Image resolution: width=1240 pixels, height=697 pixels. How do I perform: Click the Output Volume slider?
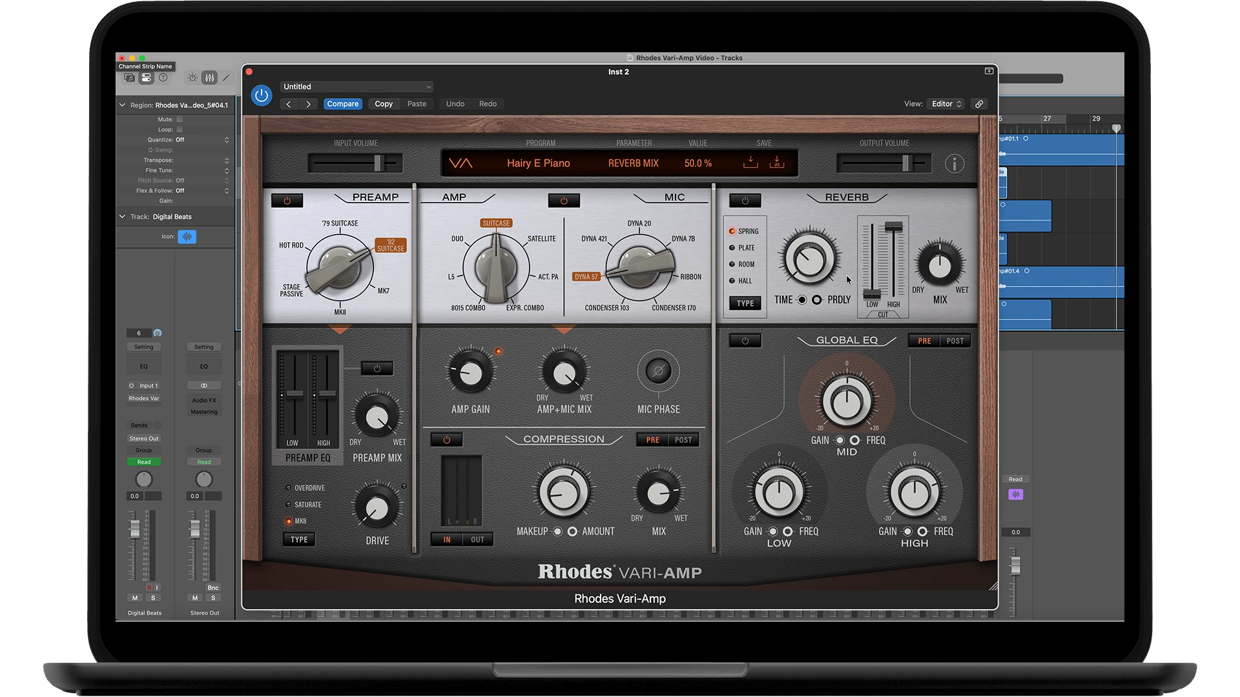point(884,163)
